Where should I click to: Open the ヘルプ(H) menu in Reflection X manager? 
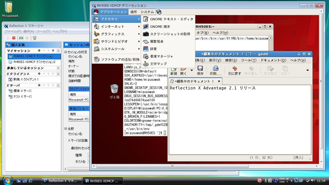click(60, 31)
